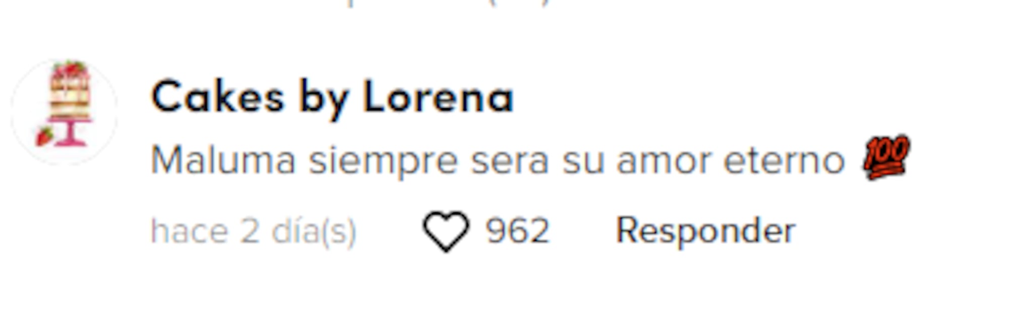
Task: Click the red 100 emoji in the comment
Action: [x=886, y=157]
